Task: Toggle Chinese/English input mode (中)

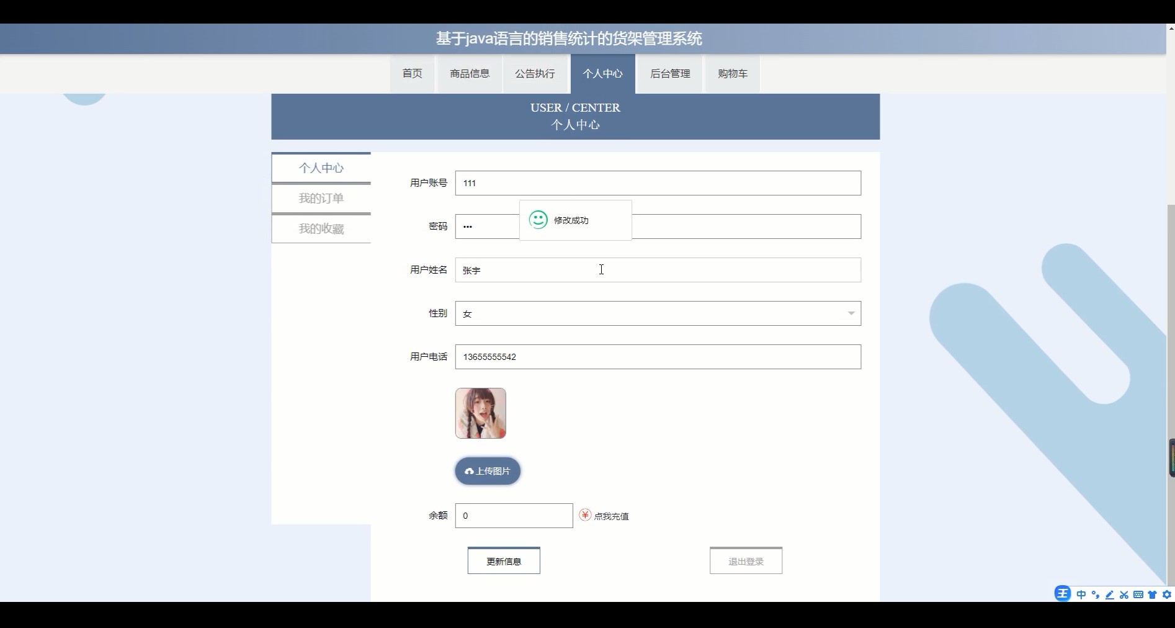Action: 1081,594
